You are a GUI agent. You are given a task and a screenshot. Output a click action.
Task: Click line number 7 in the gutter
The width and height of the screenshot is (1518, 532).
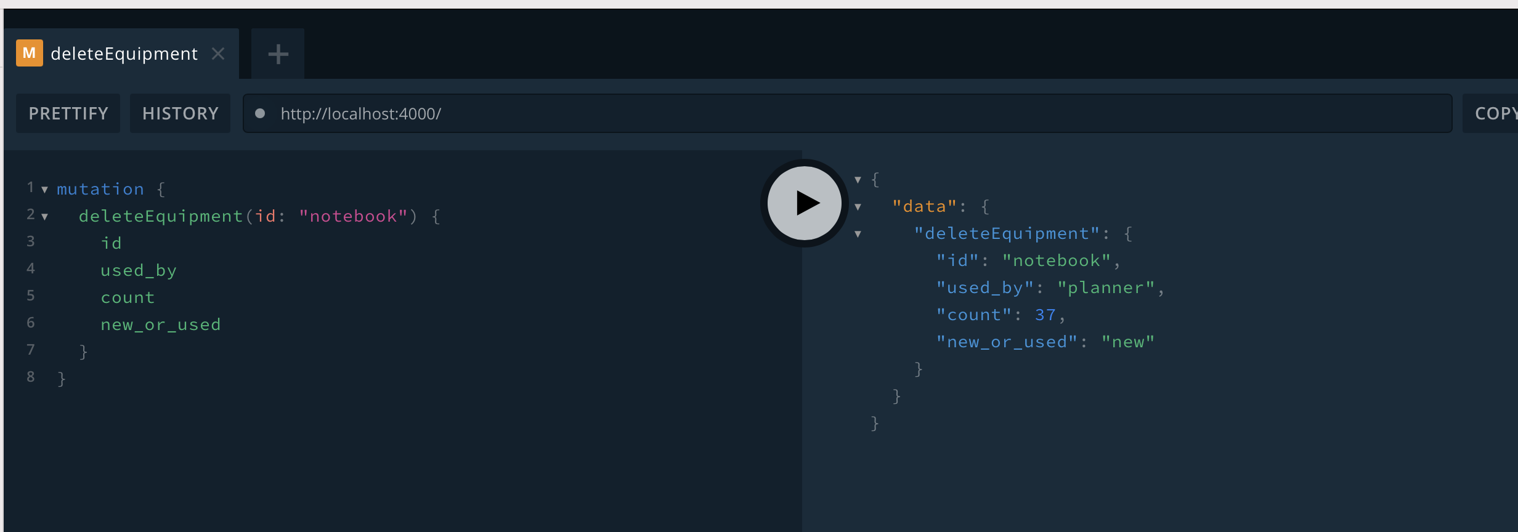(31, 350)
